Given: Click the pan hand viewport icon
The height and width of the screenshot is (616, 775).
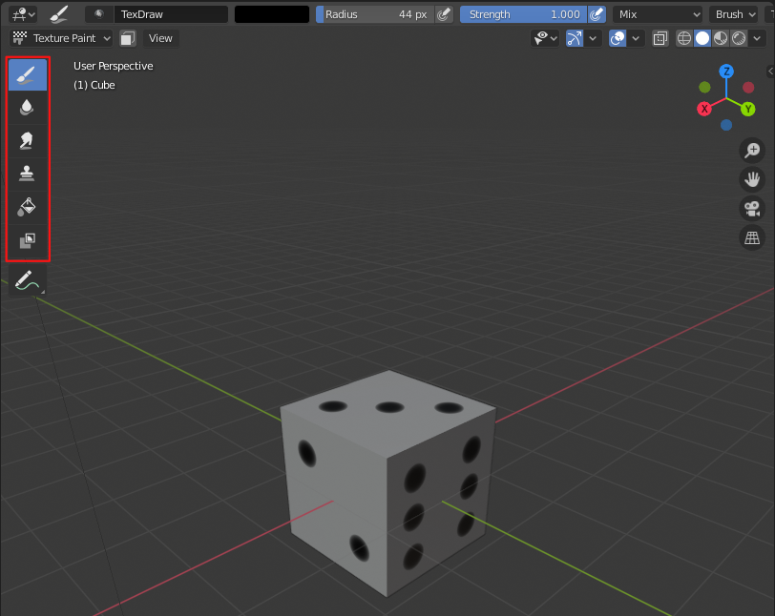Looking at the screenshot, I should (x=752, y=179).
